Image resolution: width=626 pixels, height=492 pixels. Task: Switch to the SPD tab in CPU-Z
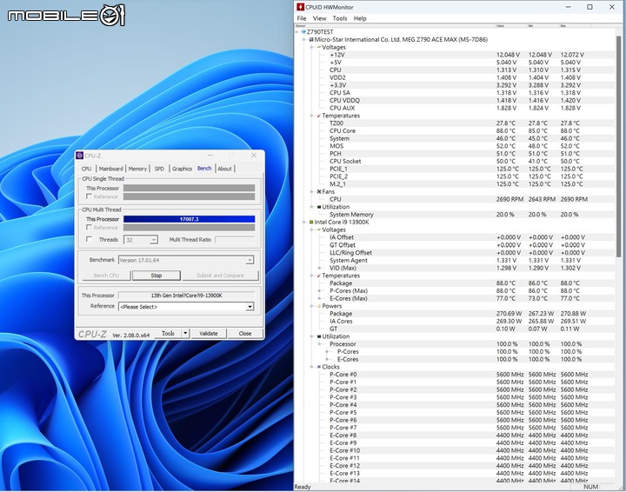coord(159,169)
